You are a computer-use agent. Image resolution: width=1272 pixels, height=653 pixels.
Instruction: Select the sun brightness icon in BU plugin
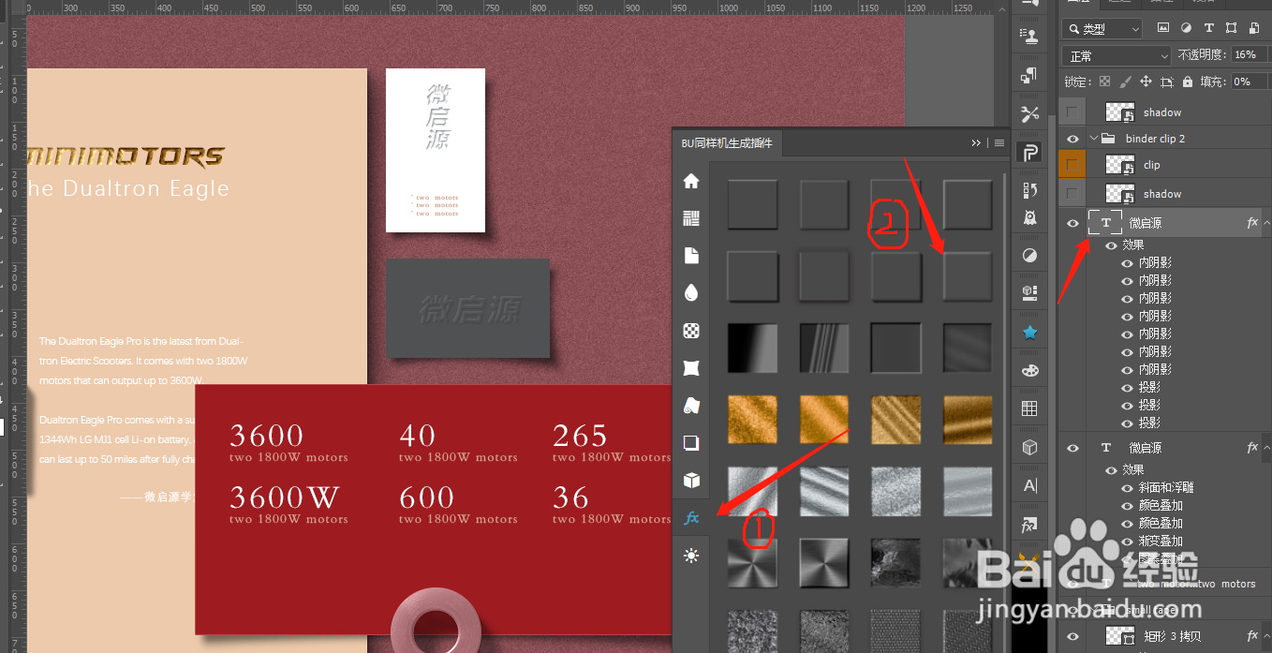click(691, 556)
